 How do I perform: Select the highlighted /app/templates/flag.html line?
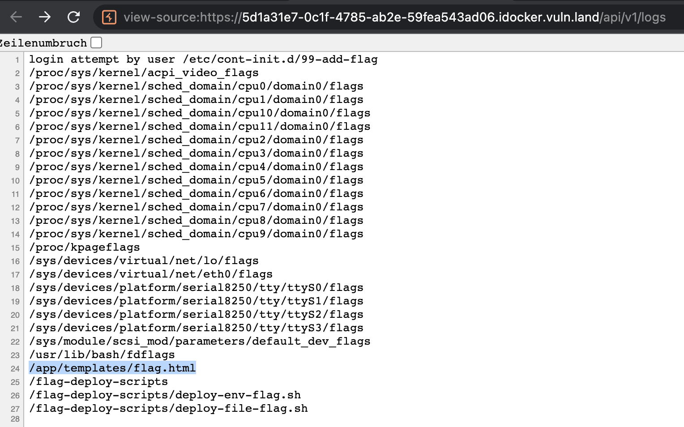pos(112,367)
